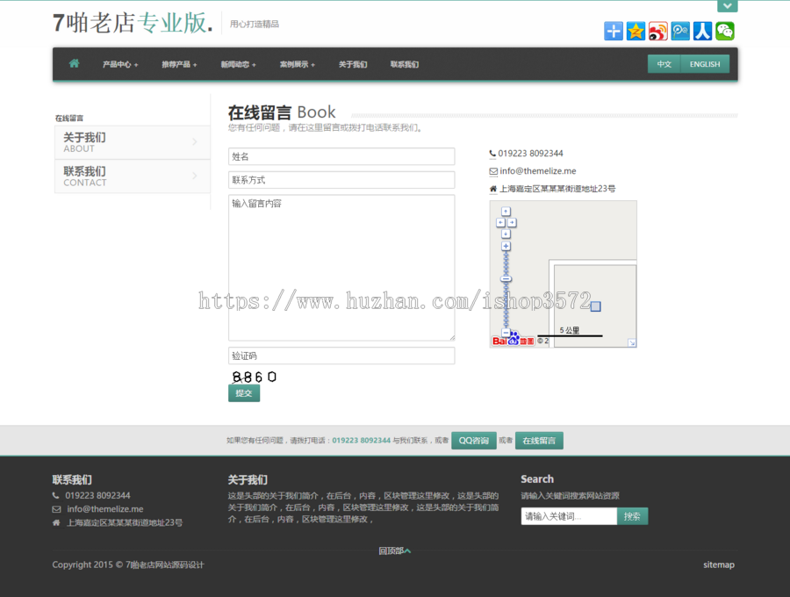Open the WeChat share icon

[x=724, y=31]
